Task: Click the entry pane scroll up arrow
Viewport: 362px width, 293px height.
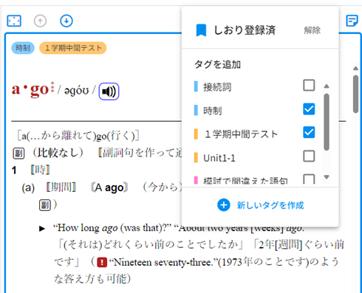Action: point(355,68)
